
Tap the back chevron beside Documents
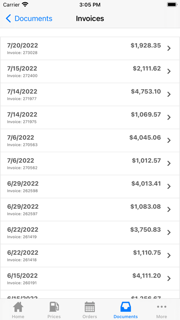[8, 18]
